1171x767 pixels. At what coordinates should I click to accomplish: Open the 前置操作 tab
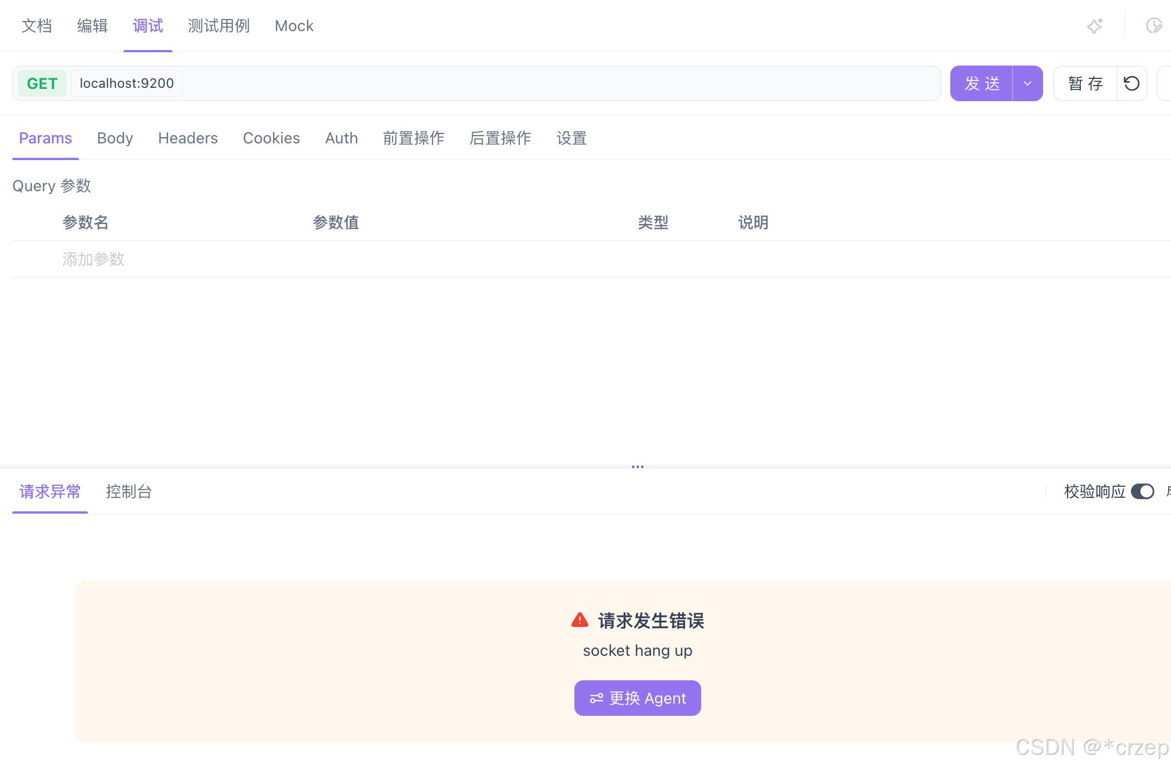(x=413, y=138)
